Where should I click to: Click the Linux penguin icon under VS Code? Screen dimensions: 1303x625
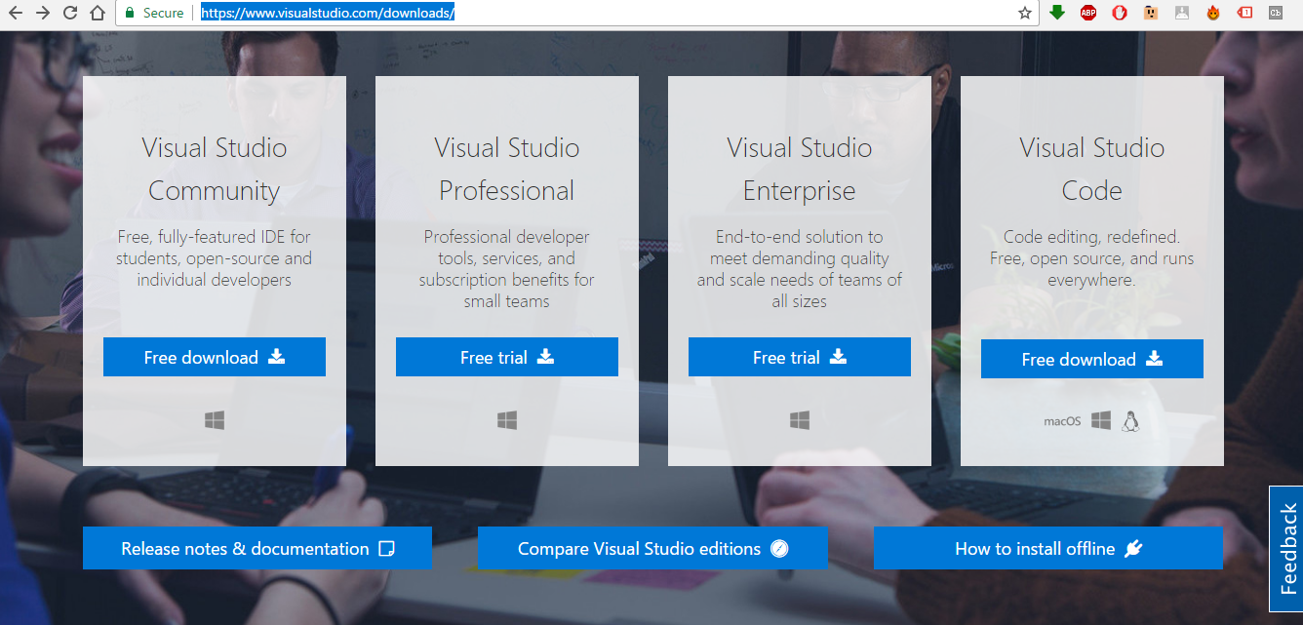tap(1130, 420)
